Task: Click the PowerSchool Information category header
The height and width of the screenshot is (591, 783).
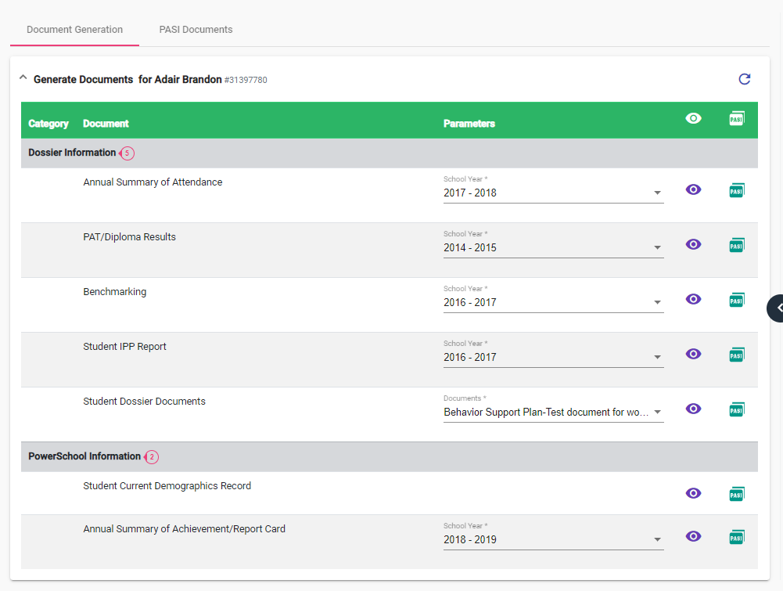Action: pyautogui.click(x=84, y=456)
